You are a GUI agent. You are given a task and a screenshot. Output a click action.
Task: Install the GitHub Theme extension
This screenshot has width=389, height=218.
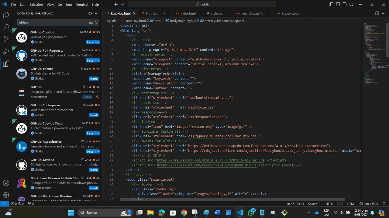pyautogui.click(x=94, y=79)
